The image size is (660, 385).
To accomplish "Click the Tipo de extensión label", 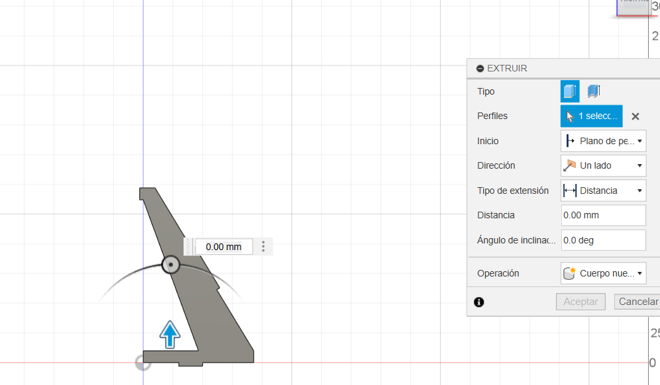I will 513,191.
